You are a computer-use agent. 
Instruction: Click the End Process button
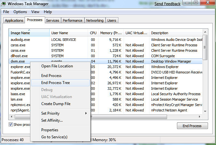coord(192,126)
